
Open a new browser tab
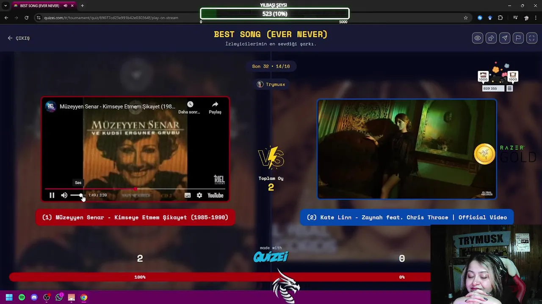tap(82, 6)
